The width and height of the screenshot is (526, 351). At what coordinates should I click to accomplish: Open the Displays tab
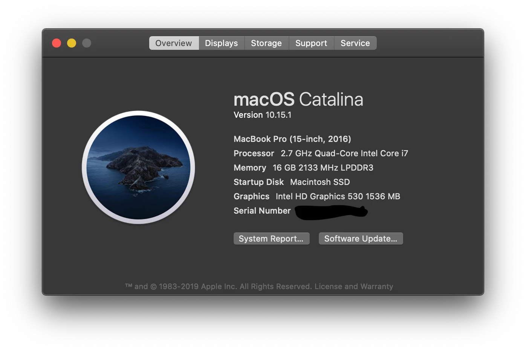click(222, 43)
